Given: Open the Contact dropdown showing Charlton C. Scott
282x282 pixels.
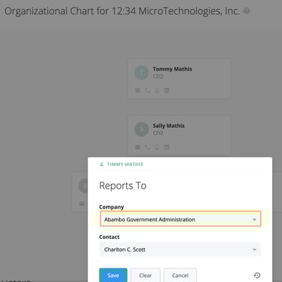Looking at the screenshot, I should point(180,249).
